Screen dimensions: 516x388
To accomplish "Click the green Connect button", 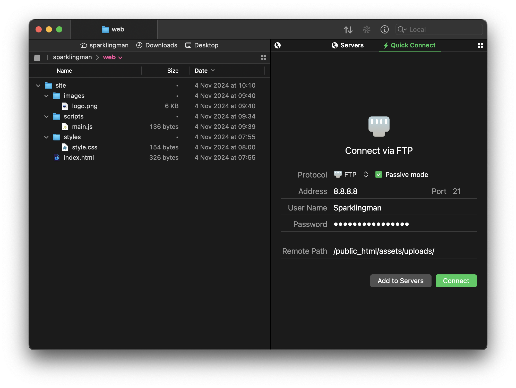I will (456, 281).
